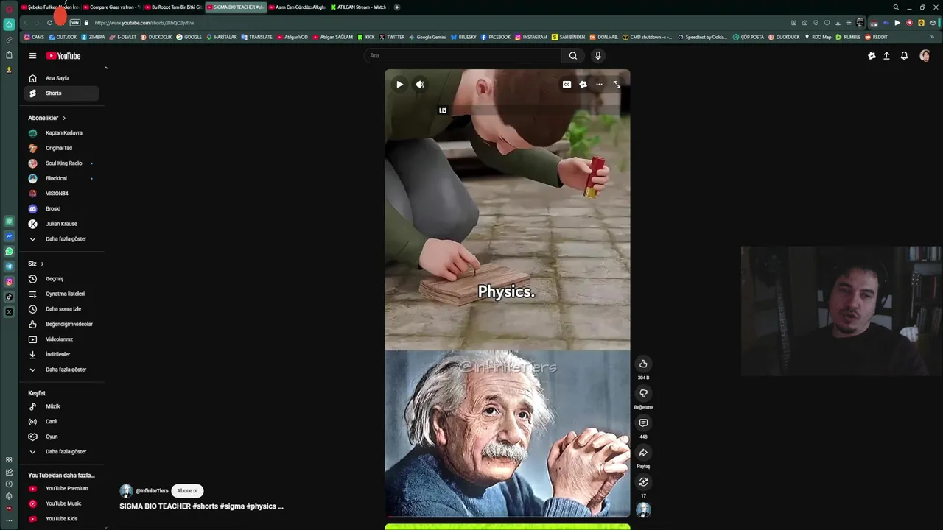Play the Shorts video
This screenshot has width=943, height=530.
pyautogui.click(x=399, y=85)
